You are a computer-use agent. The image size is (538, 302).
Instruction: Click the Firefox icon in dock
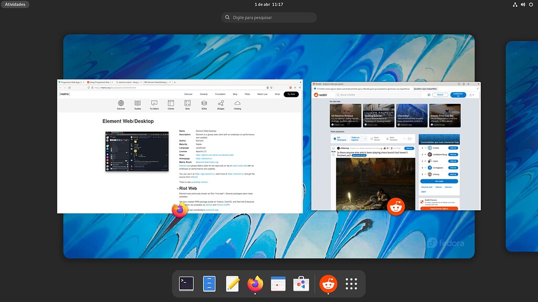255,284
